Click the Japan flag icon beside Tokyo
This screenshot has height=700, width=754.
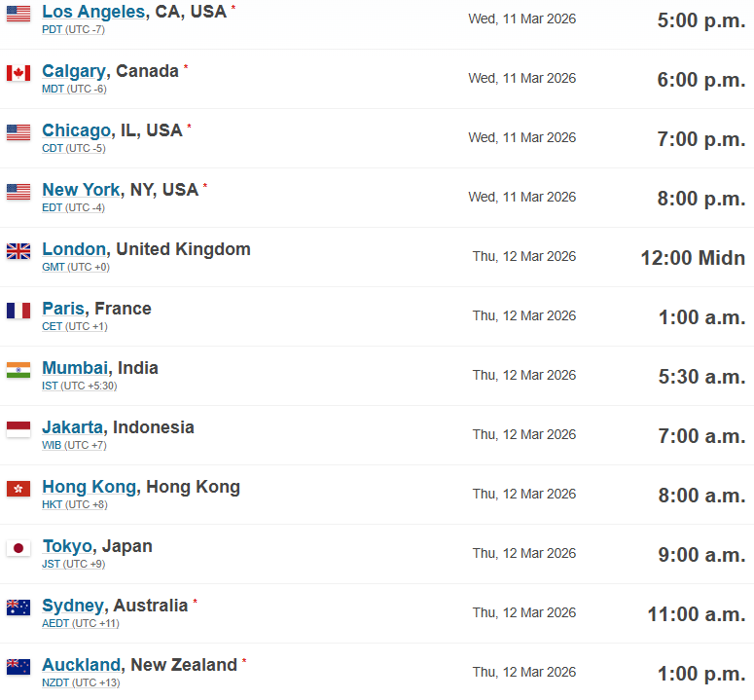pos(18,548)
